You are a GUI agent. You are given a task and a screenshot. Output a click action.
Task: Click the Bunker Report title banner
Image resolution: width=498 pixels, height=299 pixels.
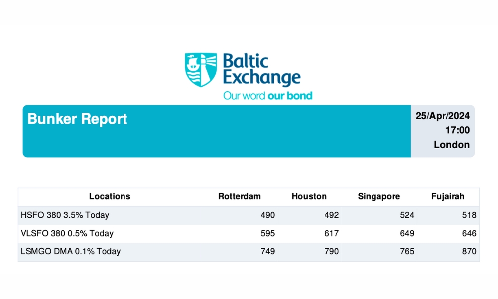point(77,119)
